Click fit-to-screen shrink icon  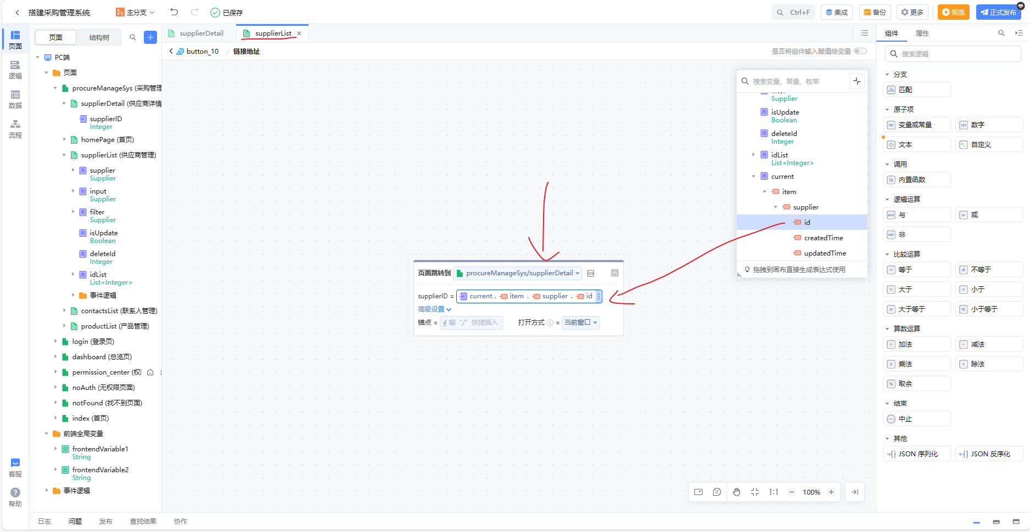tap(755, 492)
